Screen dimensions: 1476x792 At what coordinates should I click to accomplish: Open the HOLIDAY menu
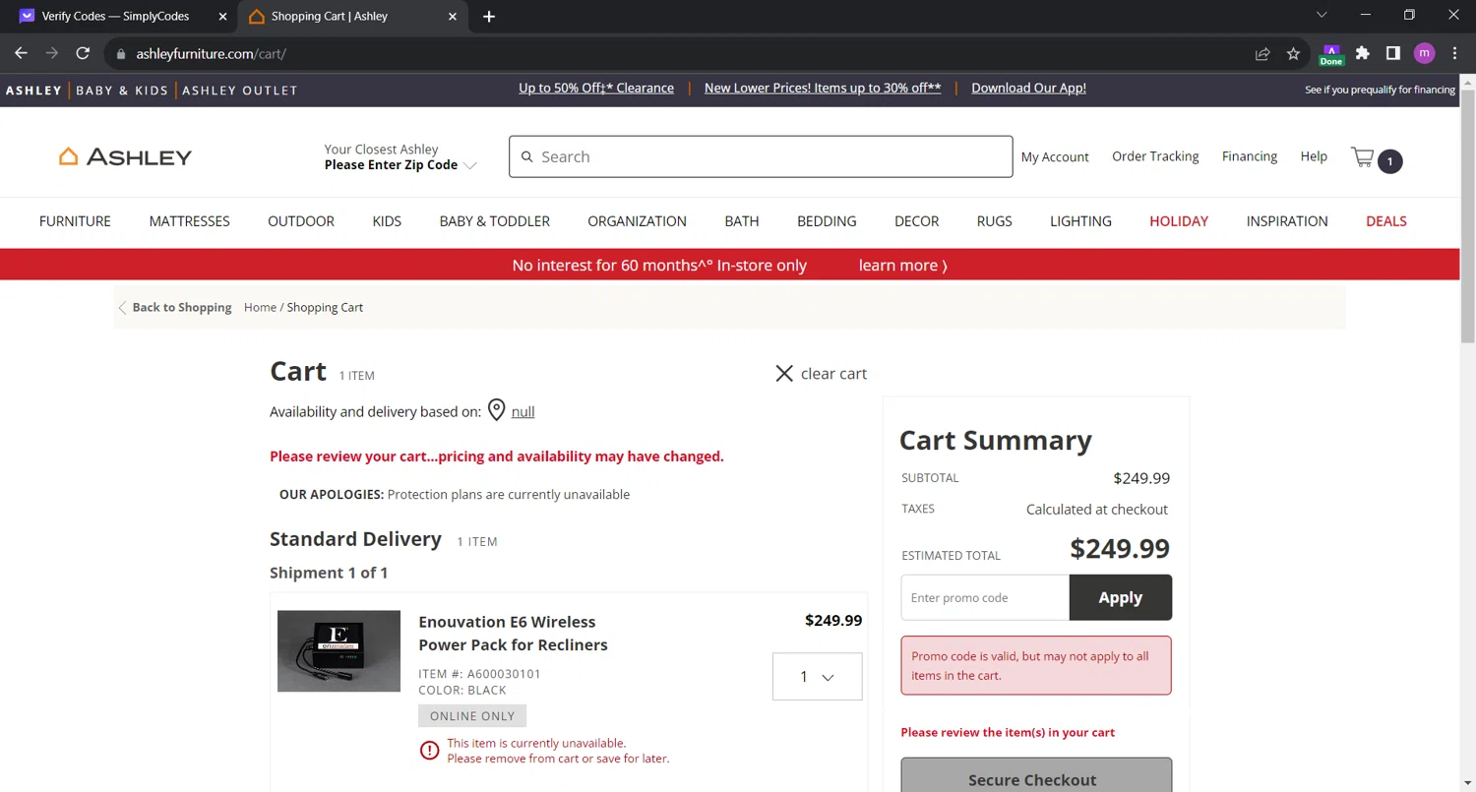pyautogui.click(x=1179, y=221)
